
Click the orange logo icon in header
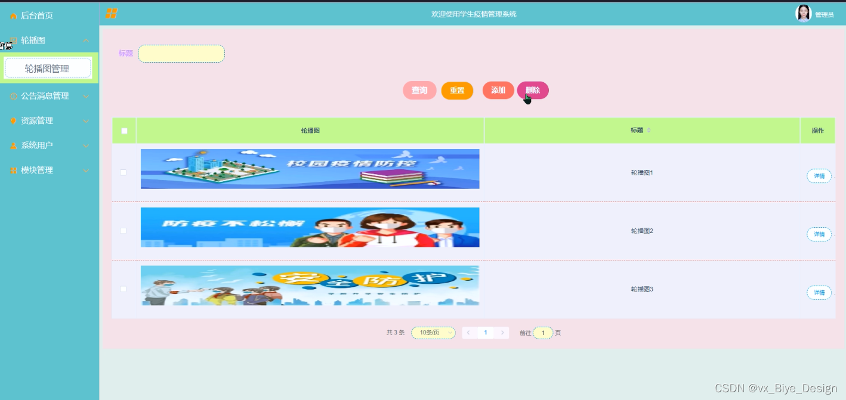112,13
